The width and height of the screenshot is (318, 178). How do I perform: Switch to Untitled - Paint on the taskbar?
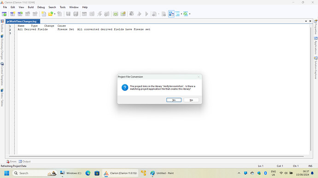[x=162, y=173]
